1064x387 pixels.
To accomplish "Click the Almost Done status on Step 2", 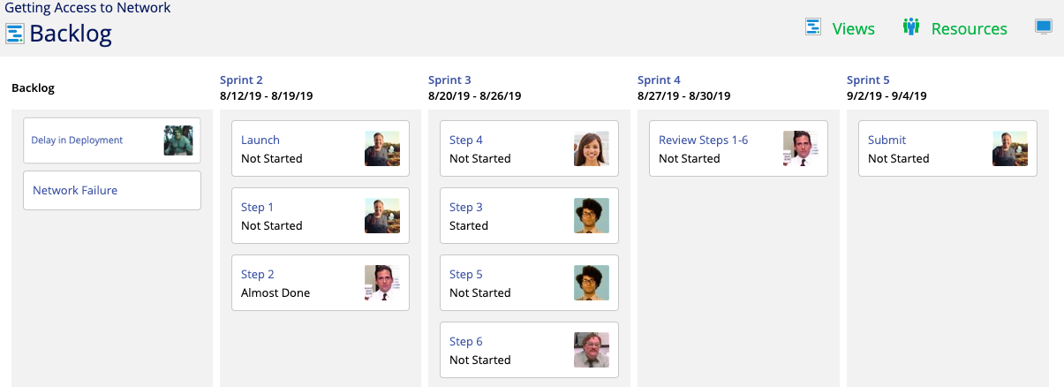I will [275, 292].
